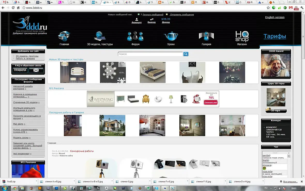The image size is (305, 191).
Task: Open the Главная home navigation icon
Action: [64, 36]
